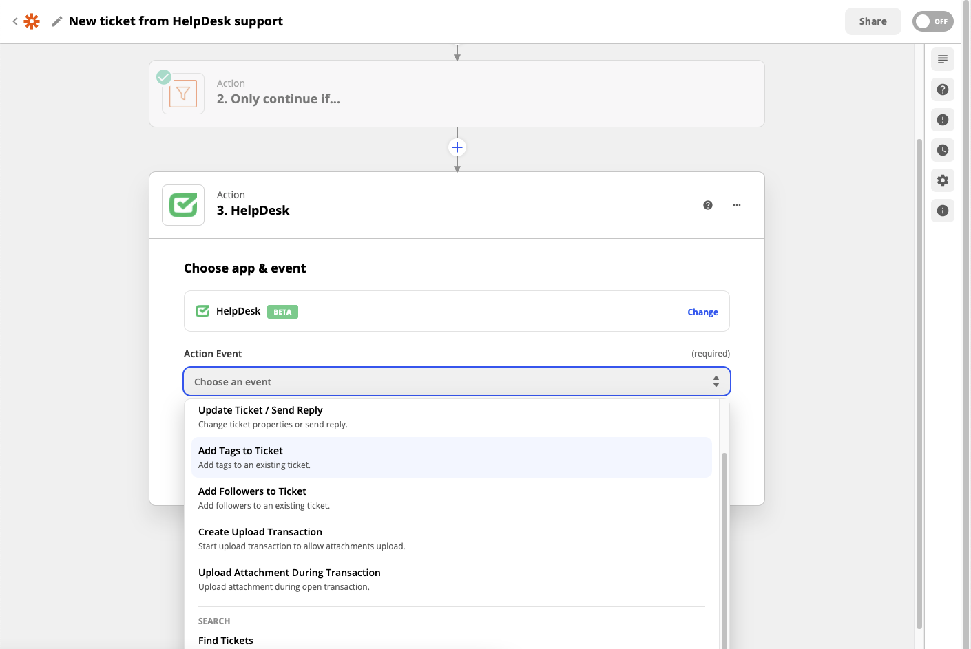Open the Zap info icon in sidebar
Viewport: 971px width, 649px height.
[943, 211]
